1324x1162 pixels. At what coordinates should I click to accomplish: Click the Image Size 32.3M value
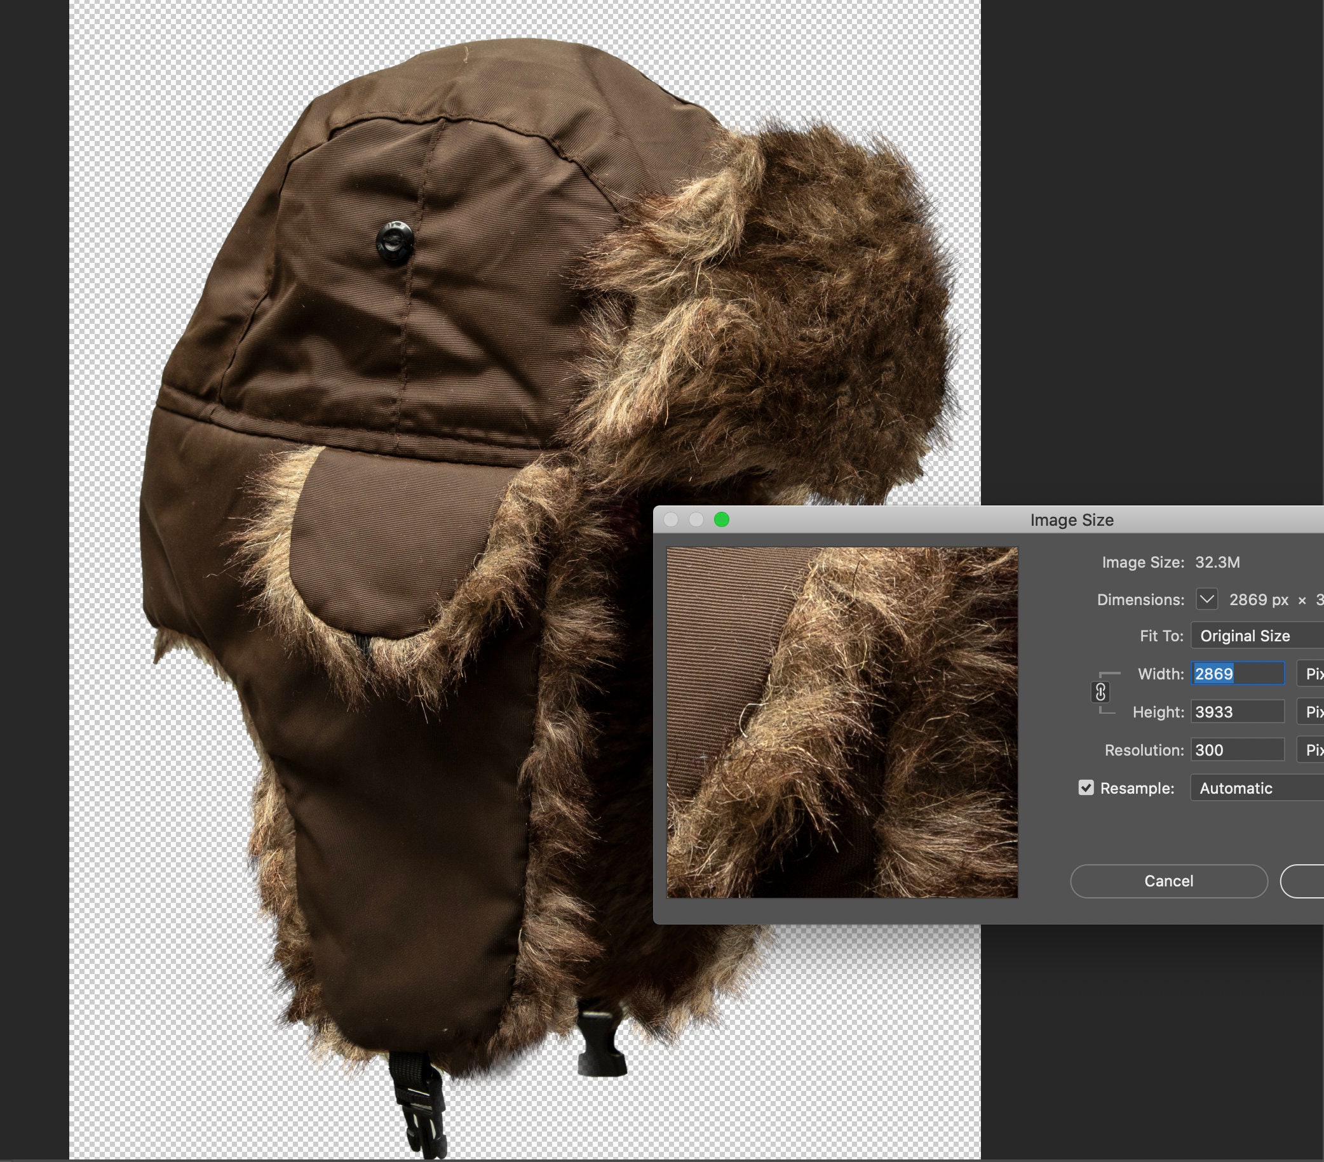pos(1217,562)
